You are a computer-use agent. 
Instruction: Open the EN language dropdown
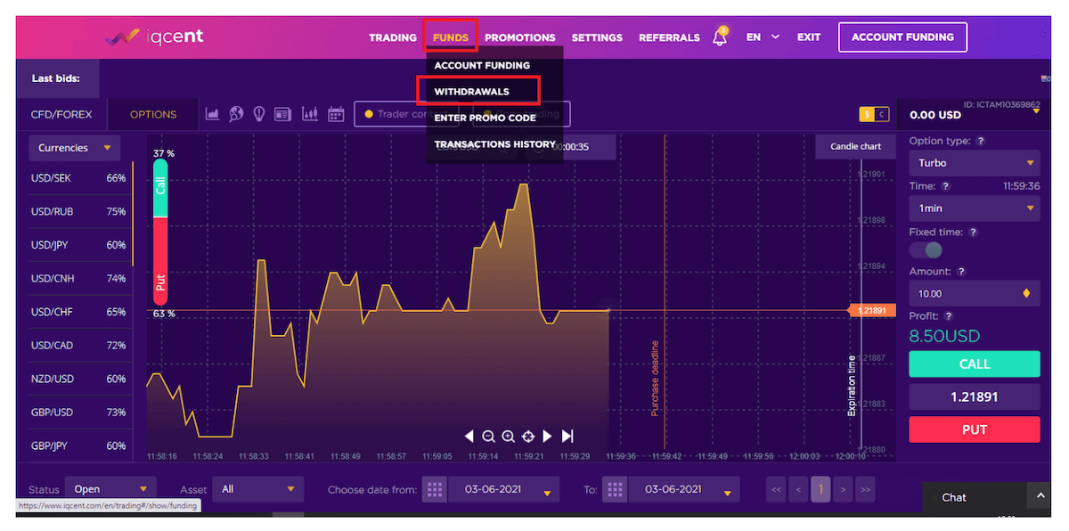[x=763, y=37]
